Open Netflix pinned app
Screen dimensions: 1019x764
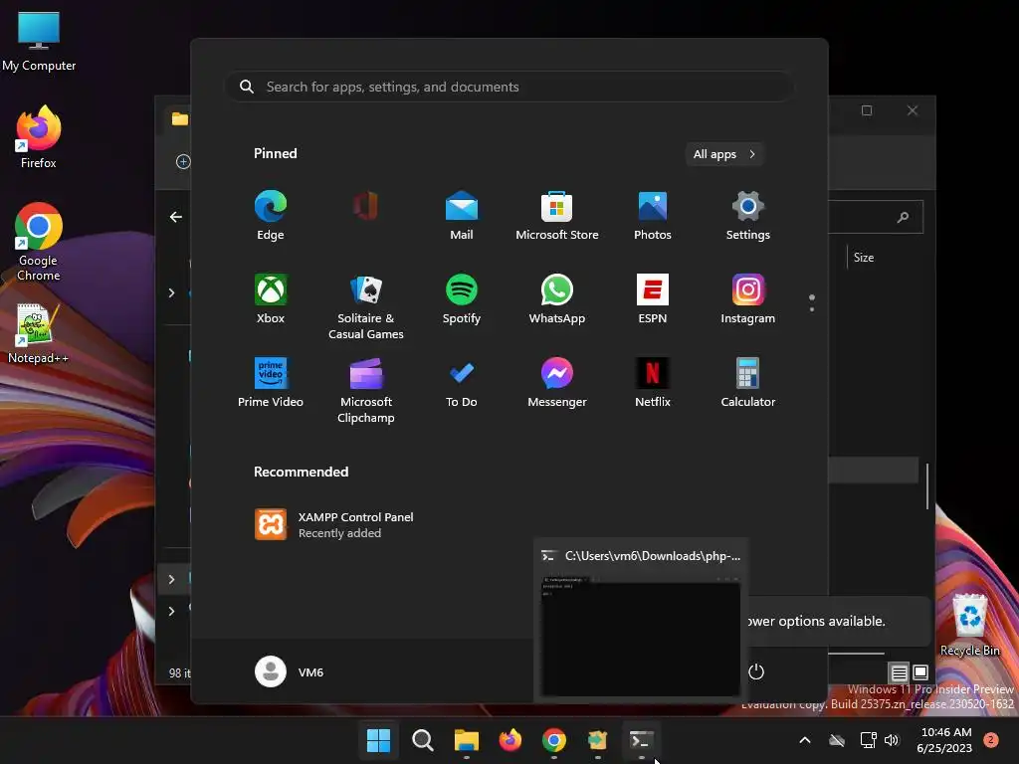tap(653, 382)
